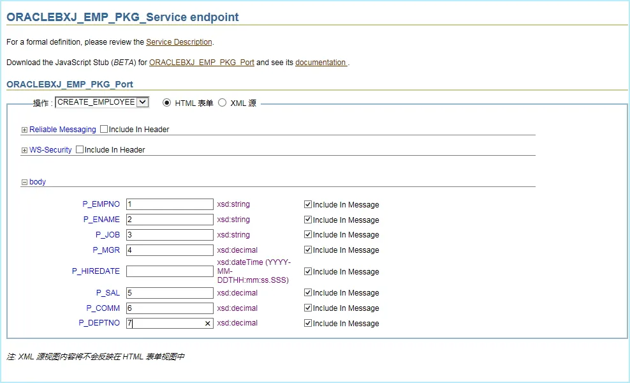Click the P_ENAME input field
The height and width of the screenshot is (383, 630).
click(x=170, y=220)
